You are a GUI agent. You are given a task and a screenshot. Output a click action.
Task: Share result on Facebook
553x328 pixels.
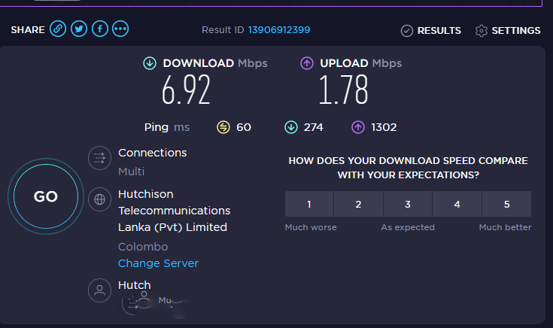pos(100,29)
